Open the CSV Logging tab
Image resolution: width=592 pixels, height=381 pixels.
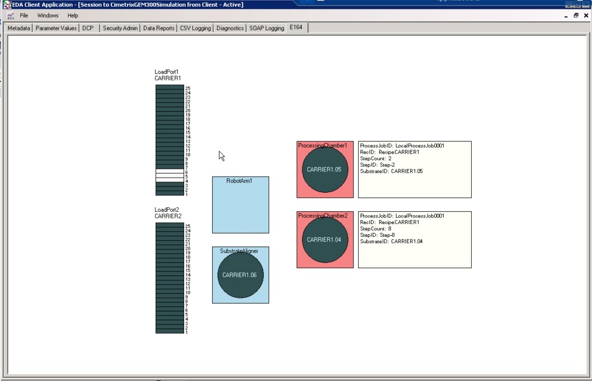click(195, 27)
